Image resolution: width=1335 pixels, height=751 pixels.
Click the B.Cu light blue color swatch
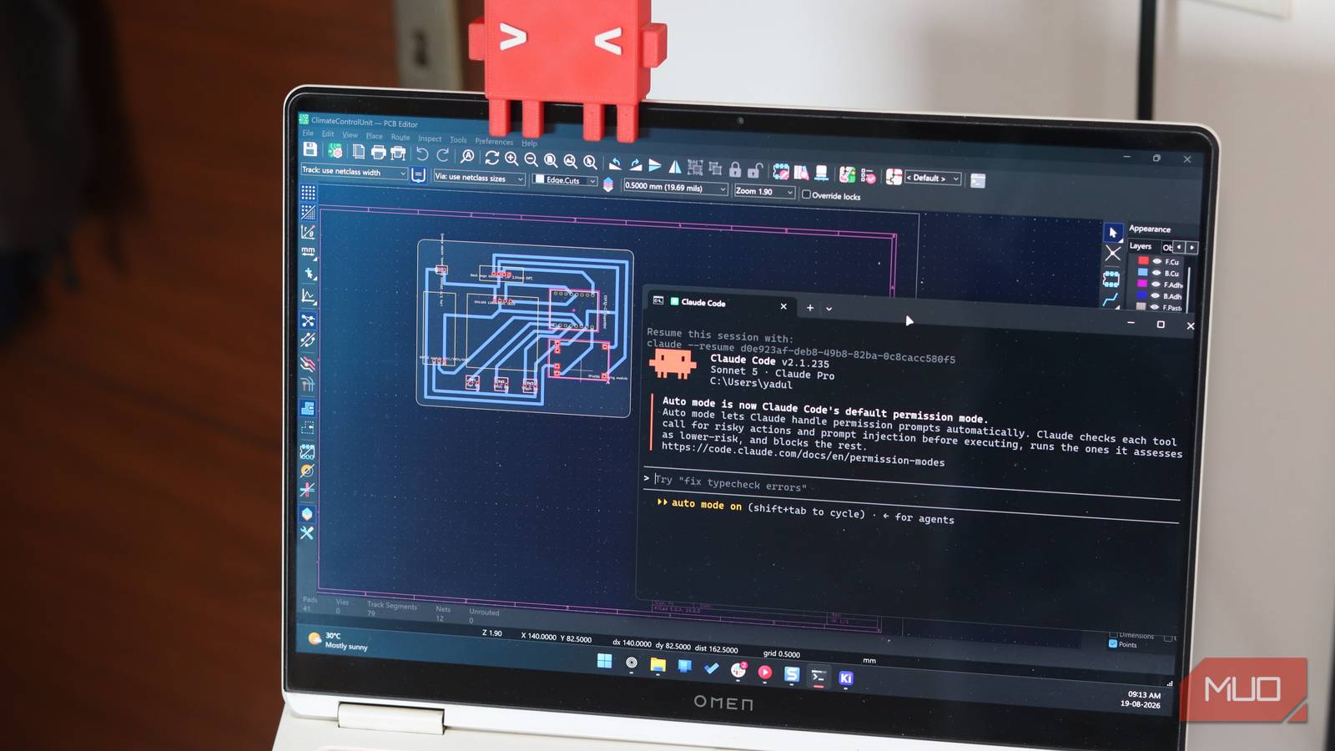tap(1143, 272)
